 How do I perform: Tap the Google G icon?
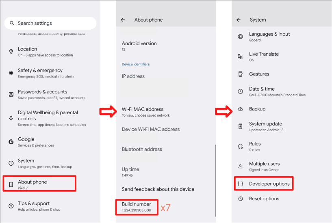click(11, 142)
